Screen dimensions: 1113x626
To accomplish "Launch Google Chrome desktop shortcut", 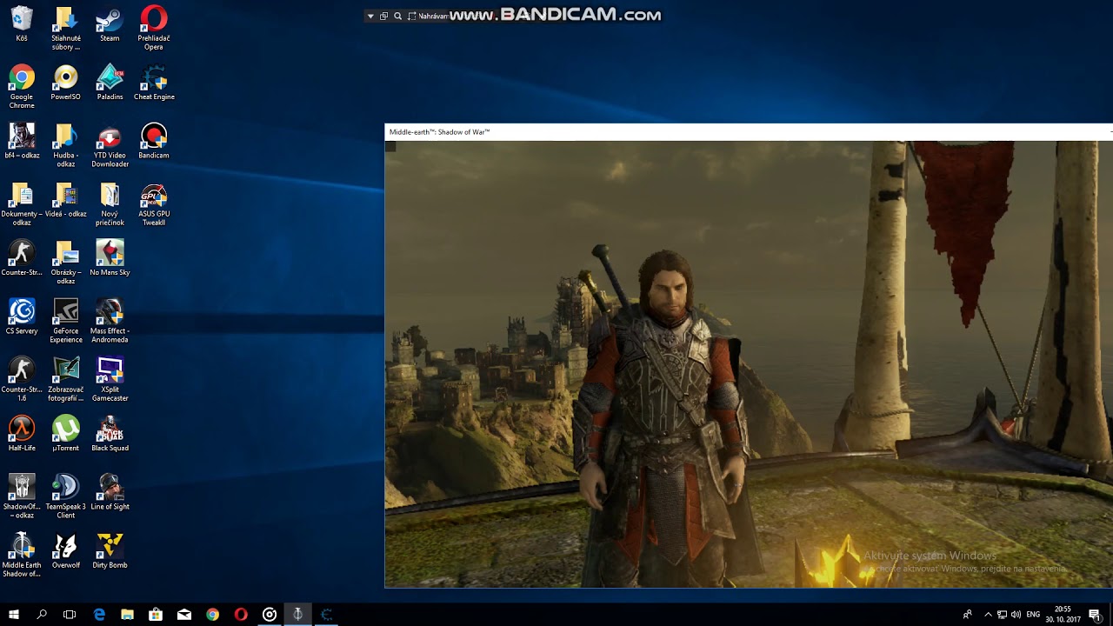I will point(22,86).
